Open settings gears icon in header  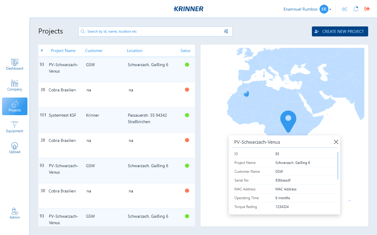pyautogui.click(x=345, y=9)
